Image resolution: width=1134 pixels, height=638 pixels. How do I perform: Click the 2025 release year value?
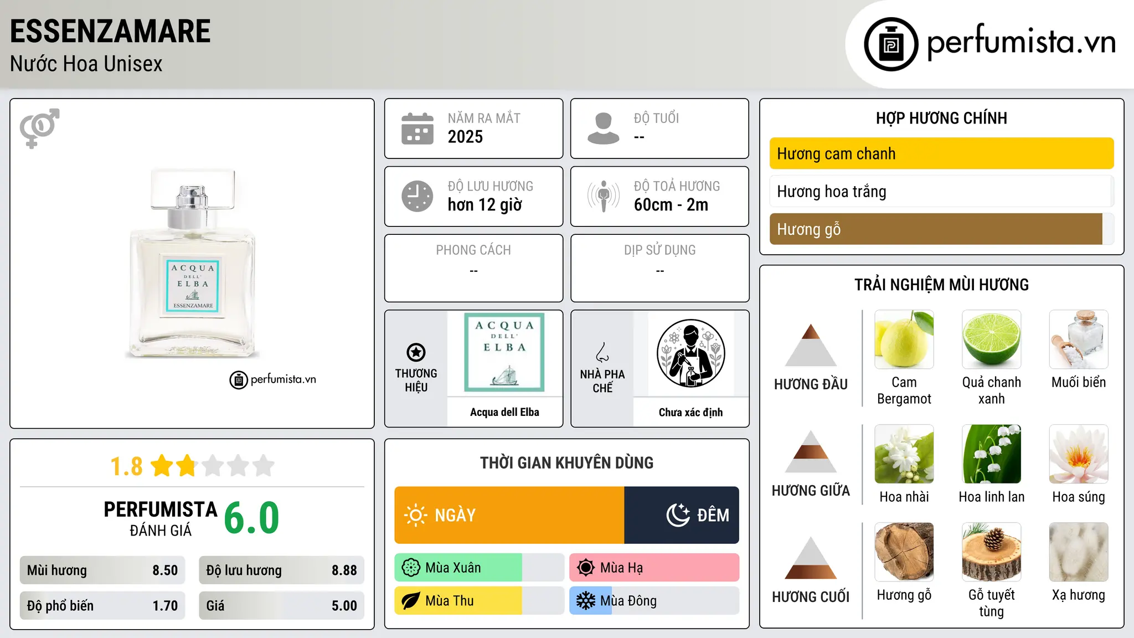pyautogui.click(x=465, y=137)
